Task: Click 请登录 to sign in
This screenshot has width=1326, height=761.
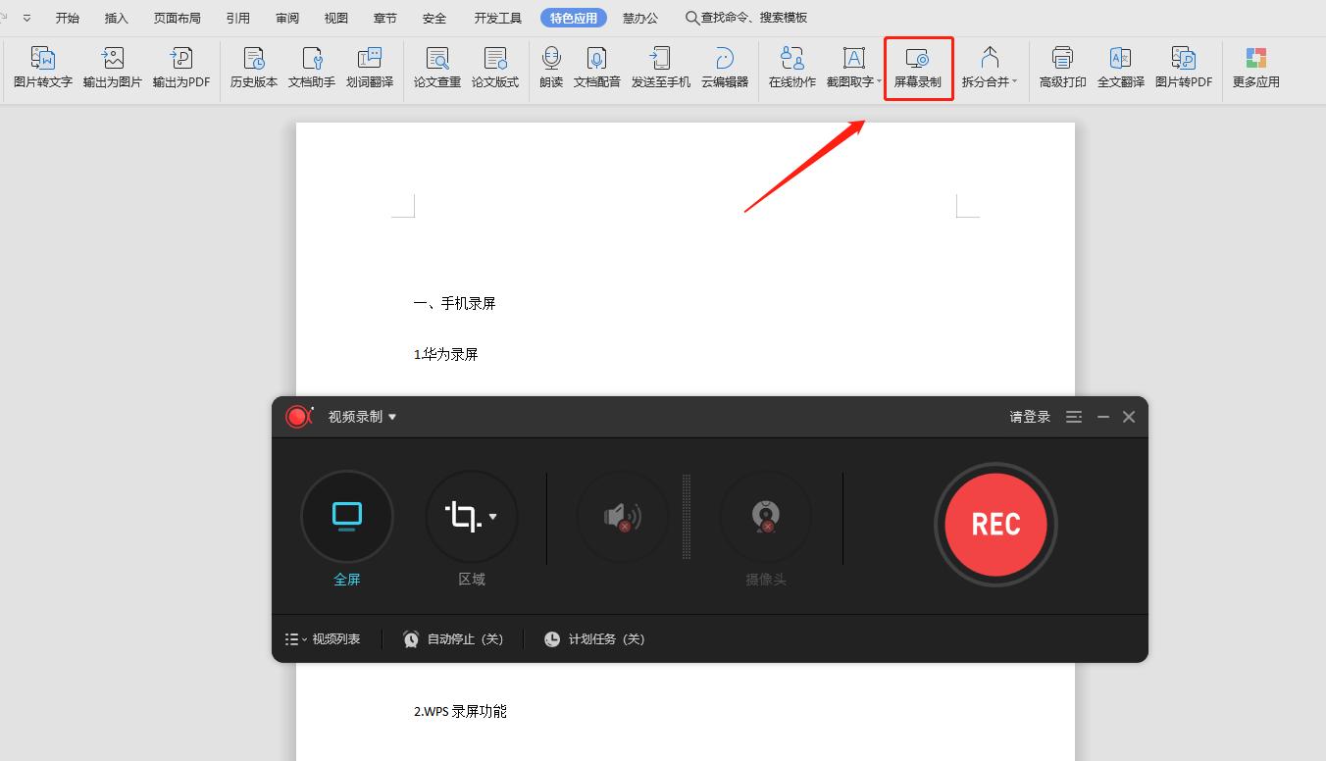Action: coord(1029,416)
